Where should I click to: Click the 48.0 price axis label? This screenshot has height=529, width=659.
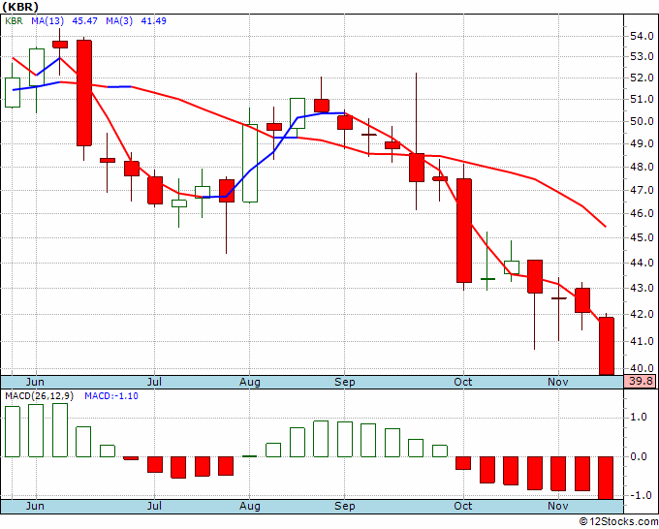[x=642, y=167]
